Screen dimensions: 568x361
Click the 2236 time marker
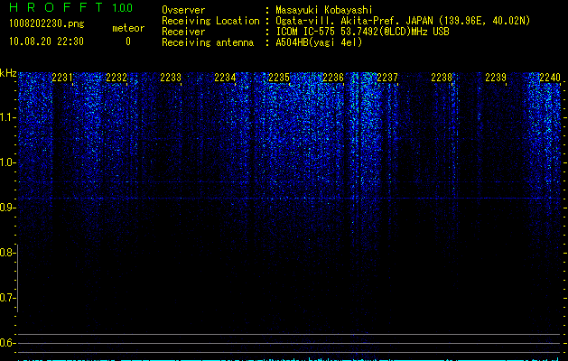333,78
